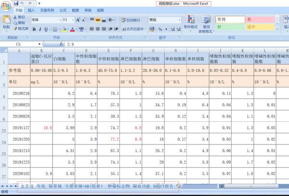Screen dimensions: 289x196
Task: Cut the selection with the scissors icon
Action: (15, 17)
